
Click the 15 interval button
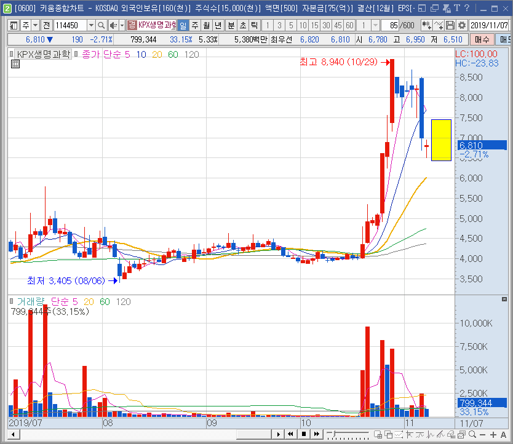tap(314, 25)
